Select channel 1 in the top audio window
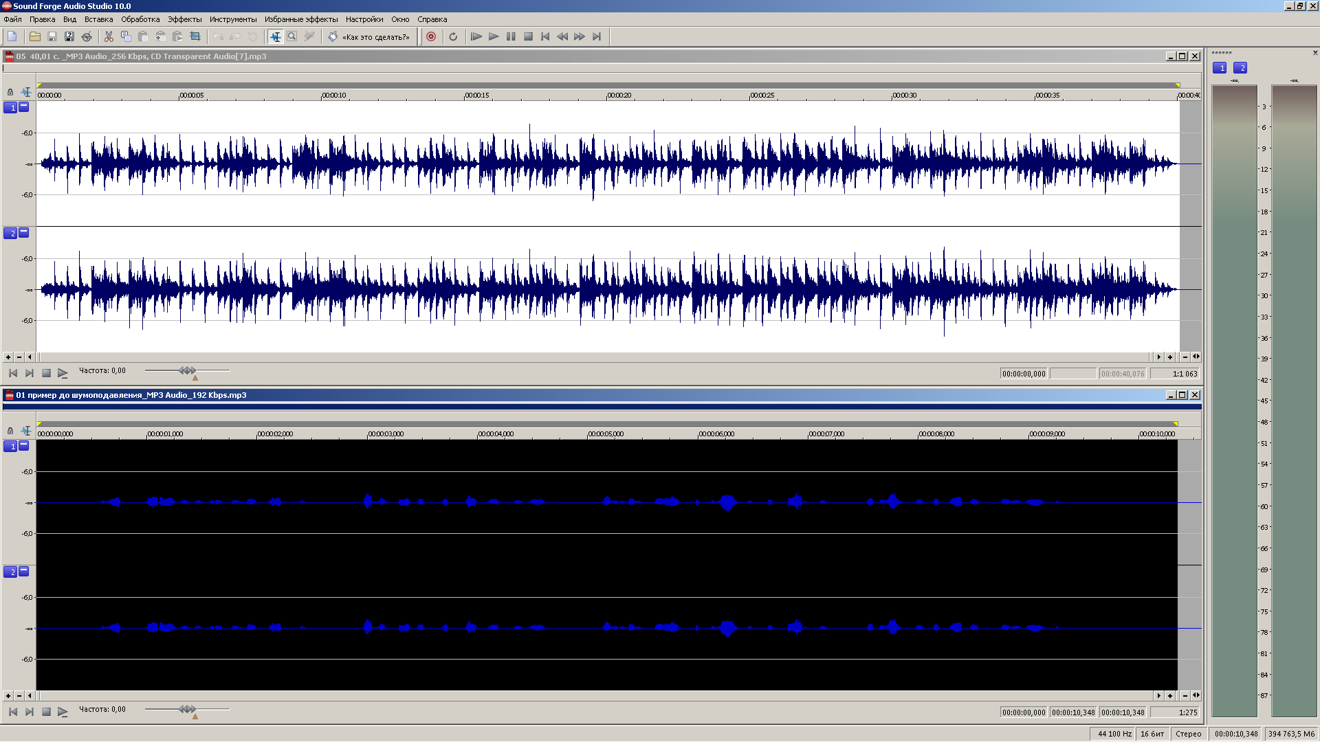This screenshot has width=1320, height=742. pos(10,107)
